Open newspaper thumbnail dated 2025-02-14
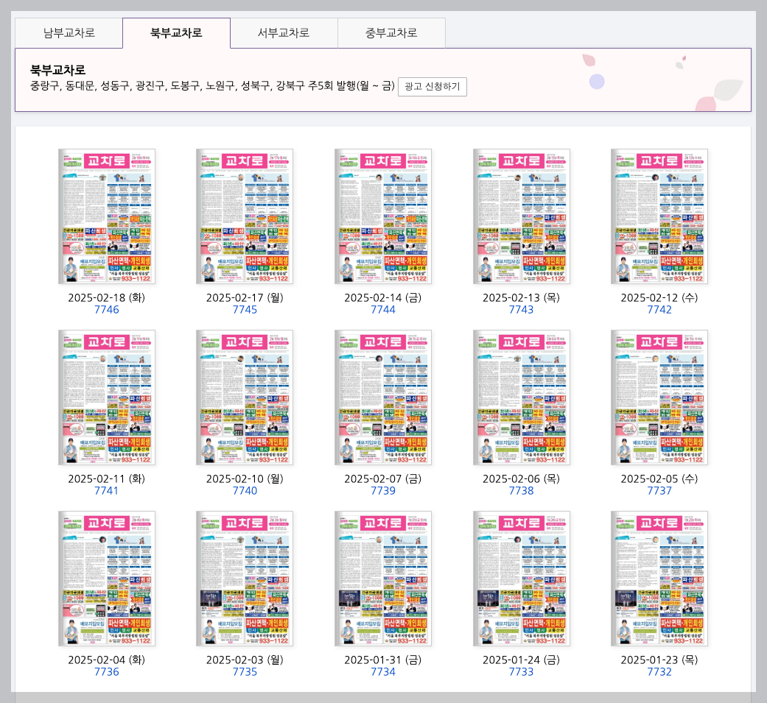The height and width of the screenshot is (703, 767). (383, 216)
